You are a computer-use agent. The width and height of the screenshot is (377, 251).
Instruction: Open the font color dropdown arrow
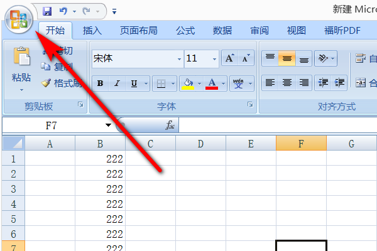223,83
